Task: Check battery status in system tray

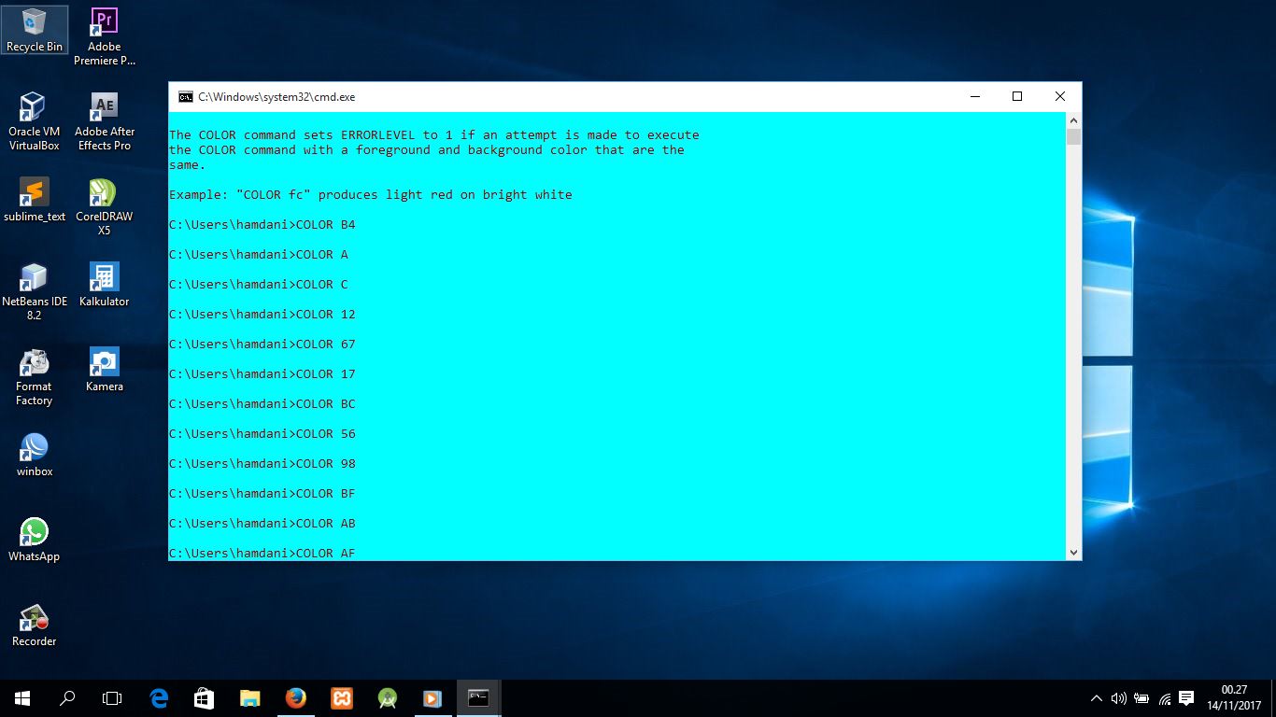Action: coord(1141,698)
